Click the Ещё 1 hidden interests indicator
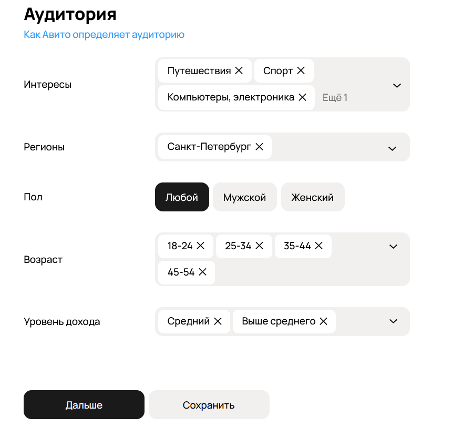The width and height of the screenshot is (453, 427). tap(335, 97)
